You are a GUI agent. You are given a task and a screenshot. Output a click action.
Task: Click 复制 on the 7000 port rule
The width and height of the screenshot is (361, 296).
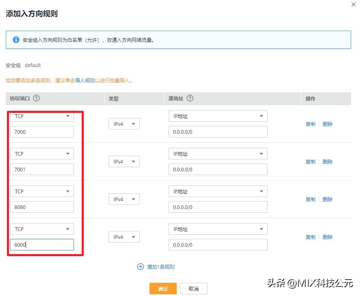(x=310, y=124)
